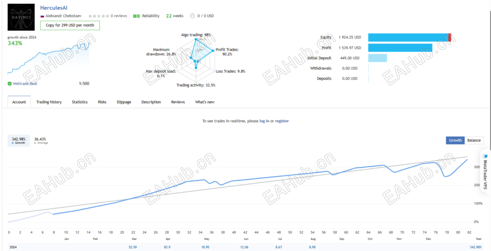The image size is (491, 251).
Task: Click the register link
Action: point(282,121)
